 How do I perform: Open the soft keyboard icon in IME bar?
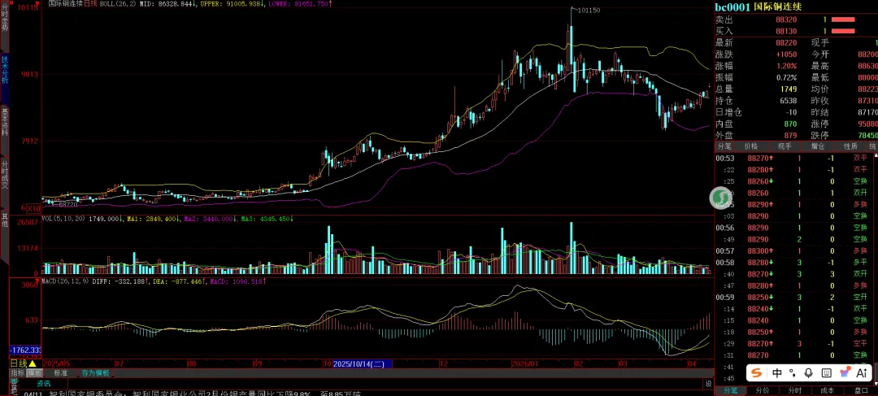[826, 372]
